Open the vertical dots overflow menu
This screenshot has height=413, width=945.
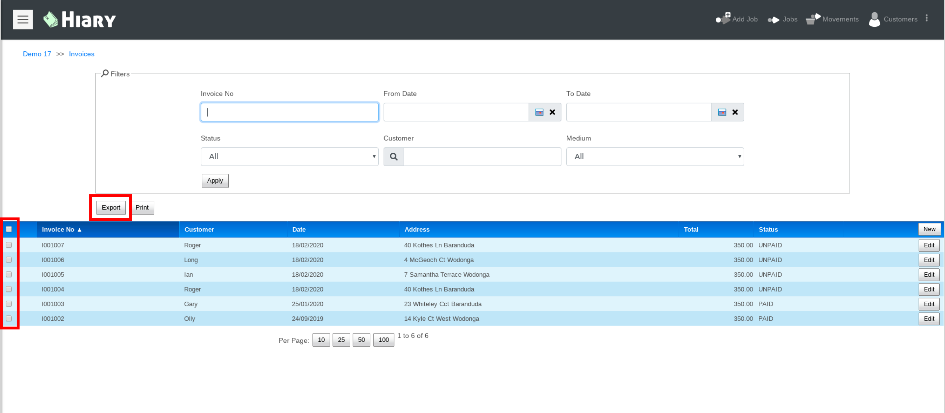point(927,18)
